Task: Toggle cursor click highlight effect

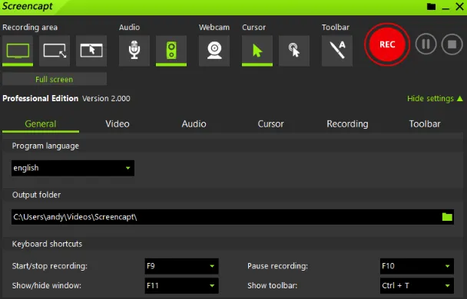Action: pyautogui.click(x=294, y=51)
